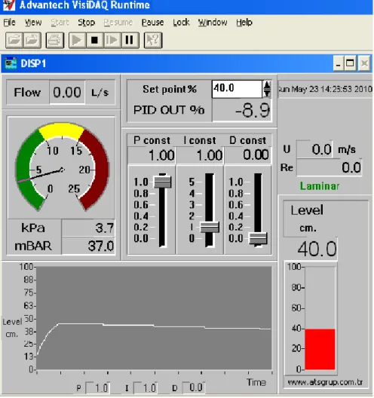This screenshot has width=374, height=398.
Task: Click the green Laminar status text
Action: click(x=320, y=186)
